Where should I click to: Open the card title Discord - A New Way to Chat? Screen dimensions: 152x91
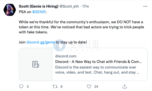(x=98, y=62)
